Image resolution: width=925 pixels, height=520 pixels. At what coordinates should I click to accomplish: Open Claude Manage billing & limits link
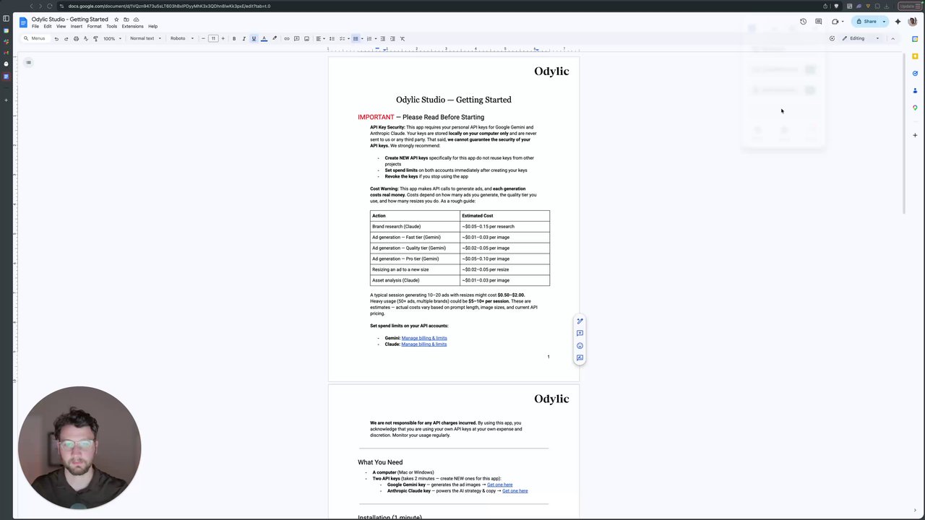(424, 344)
